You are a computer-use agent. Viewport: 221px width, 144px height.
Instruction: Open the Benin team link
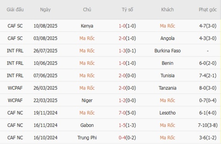(167, 63)
